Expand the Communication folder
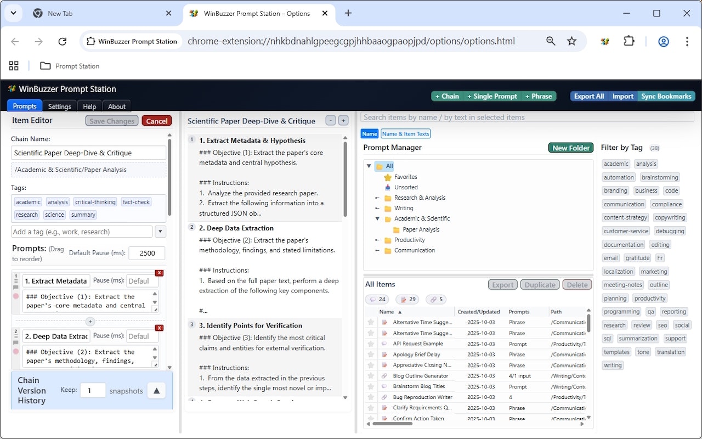702x439 pixels. pyautogui.click(x=377, y=250)
